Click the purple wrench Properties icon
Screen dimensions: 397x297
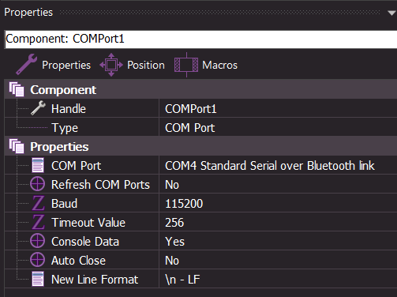pyautogui.click(x=26, y=64)
